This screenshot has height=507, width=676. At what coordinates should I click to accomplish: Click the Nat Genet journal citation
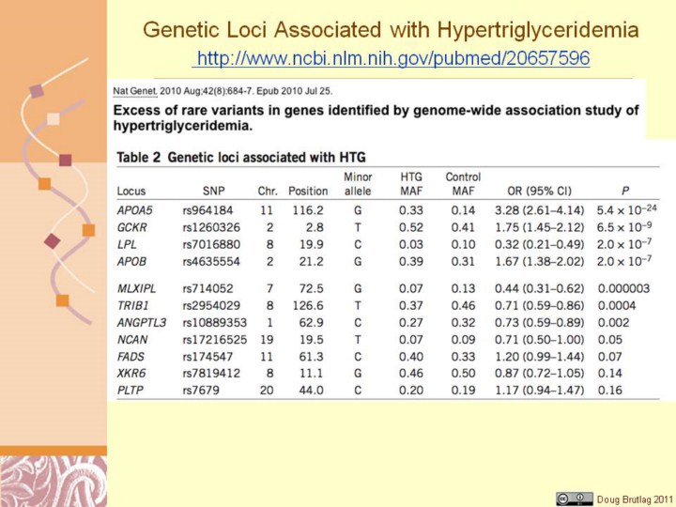(x=223, y=91)
